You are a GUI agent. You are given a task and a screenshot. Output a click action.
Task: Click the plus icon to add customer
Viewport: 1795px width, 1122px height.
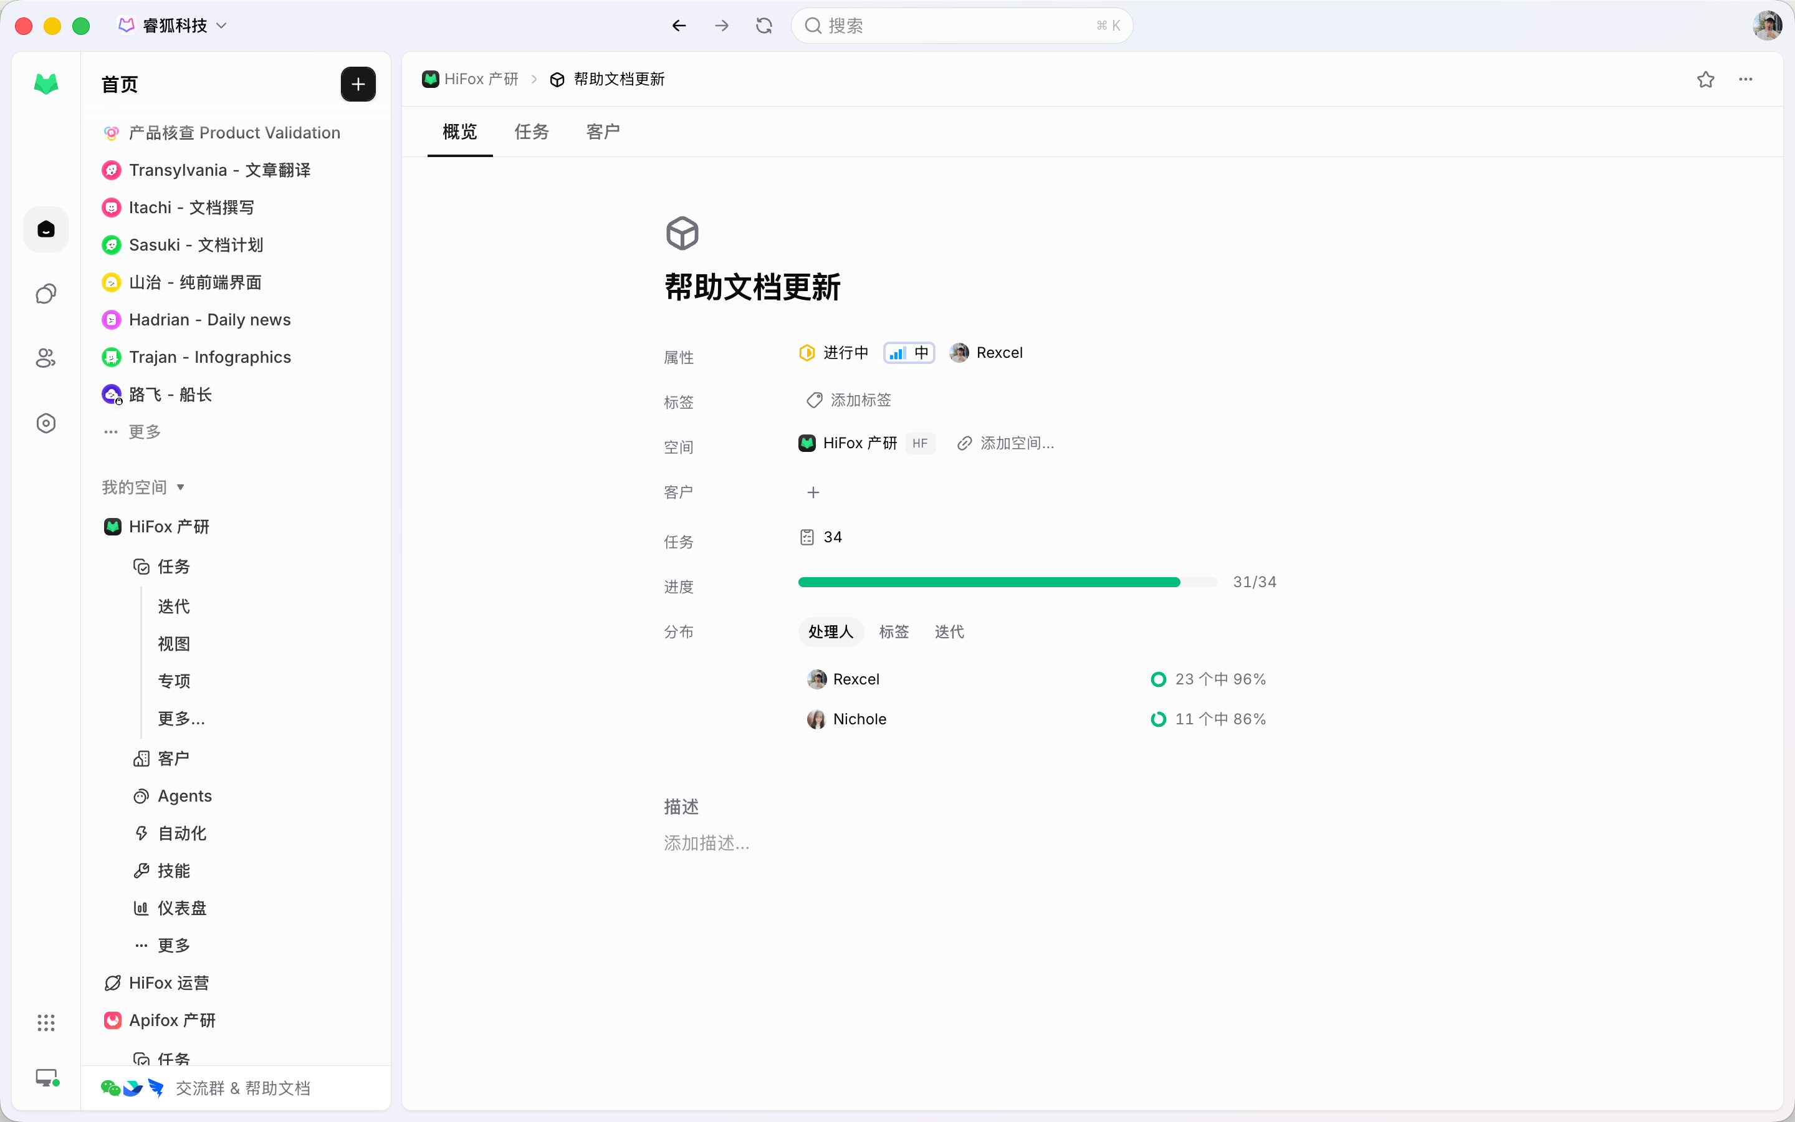[813, 492]
